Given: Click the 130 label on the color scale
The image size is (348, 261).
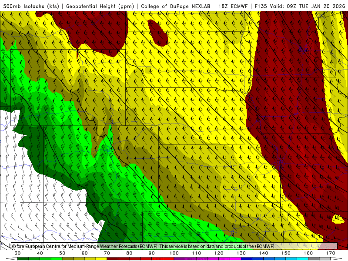Looking at the screenshot, I should click(x=241, y=253).
